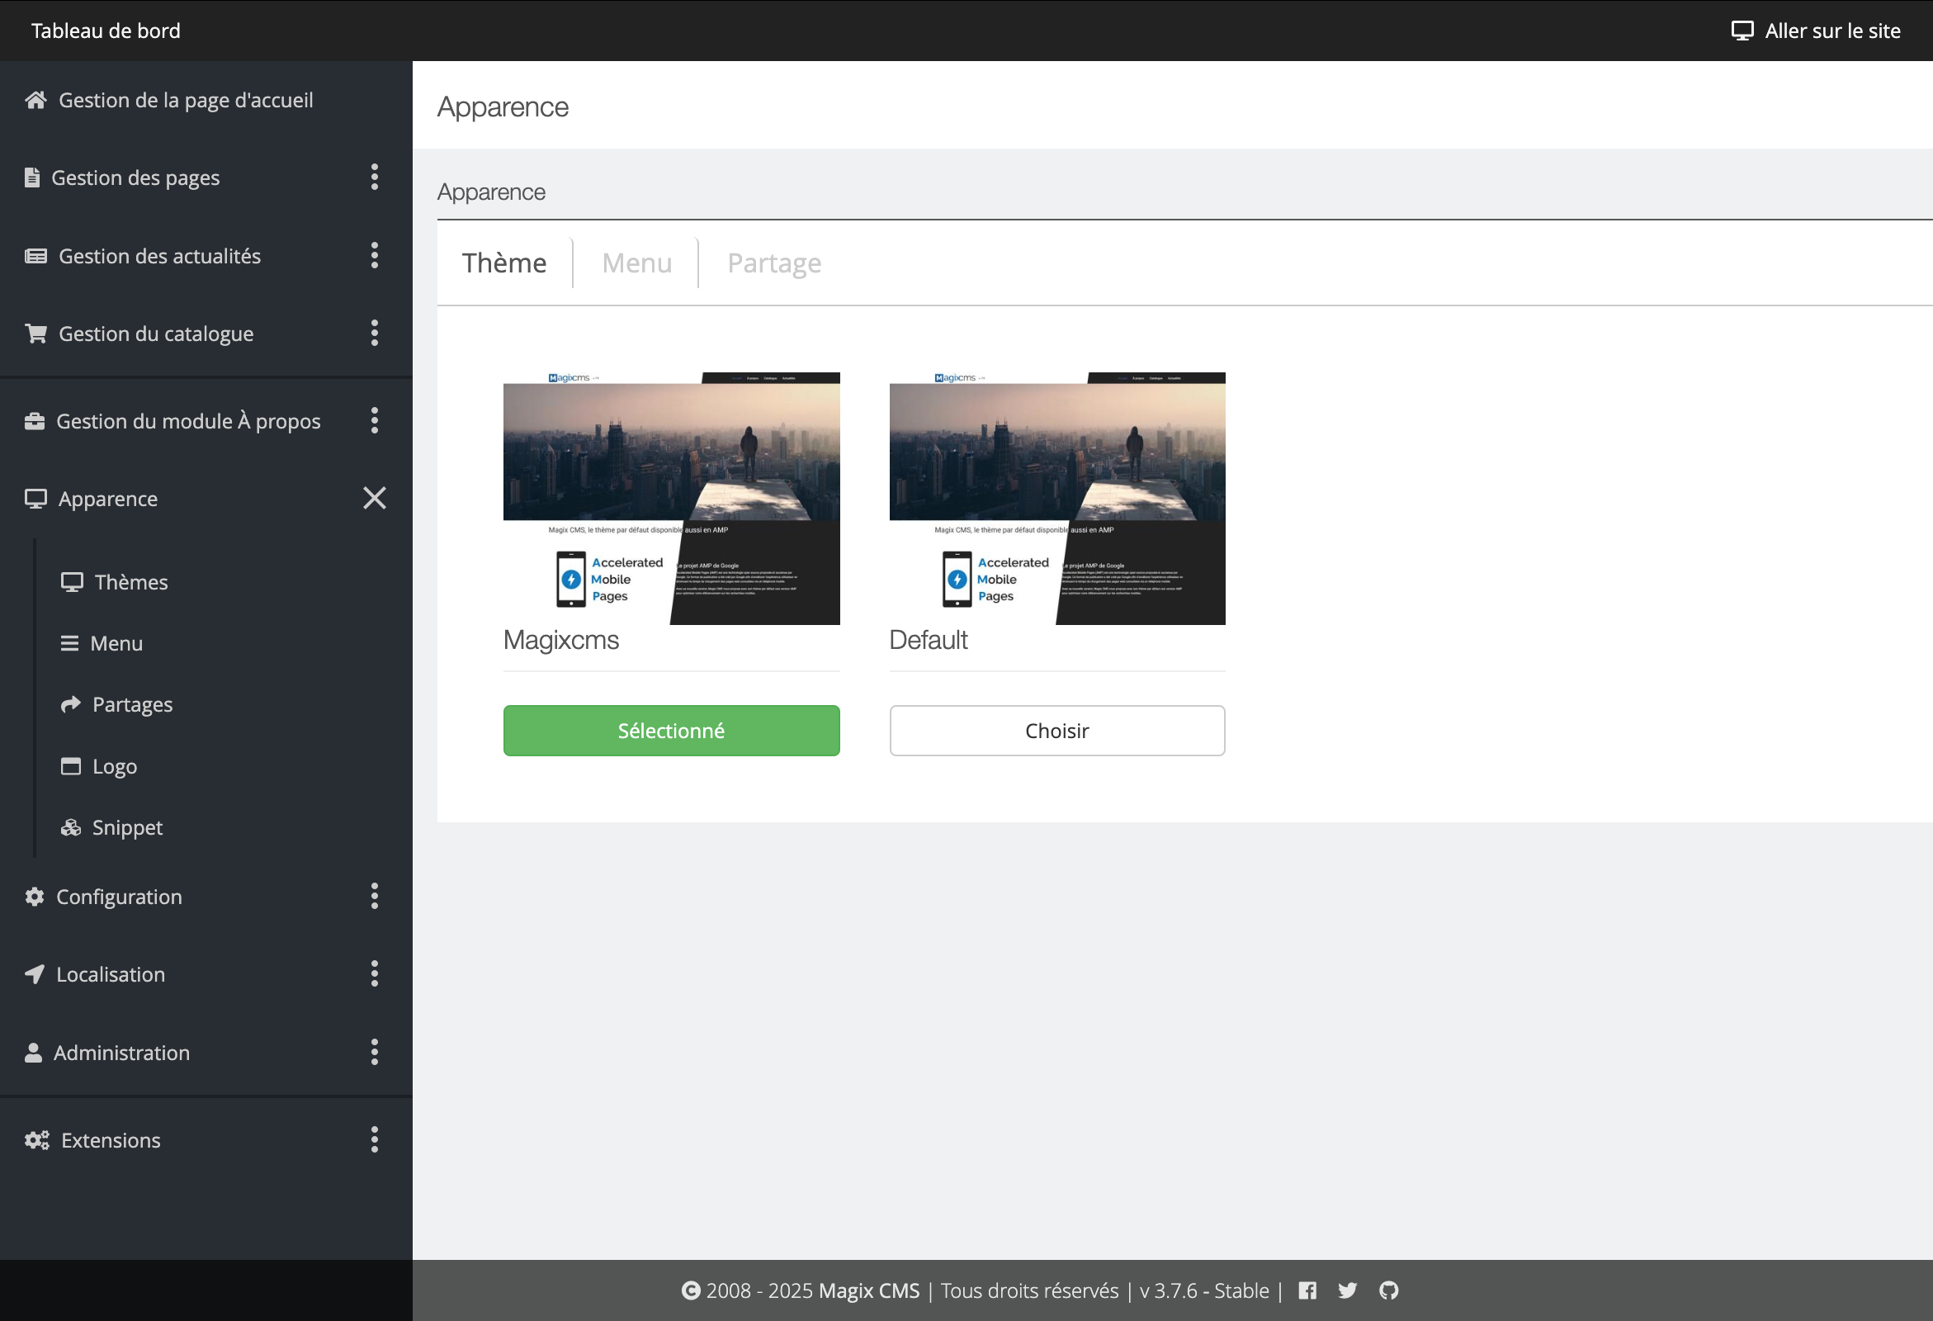Switch to the Menu tab
Screen dimensions: 1933x1321
(636, 263)
